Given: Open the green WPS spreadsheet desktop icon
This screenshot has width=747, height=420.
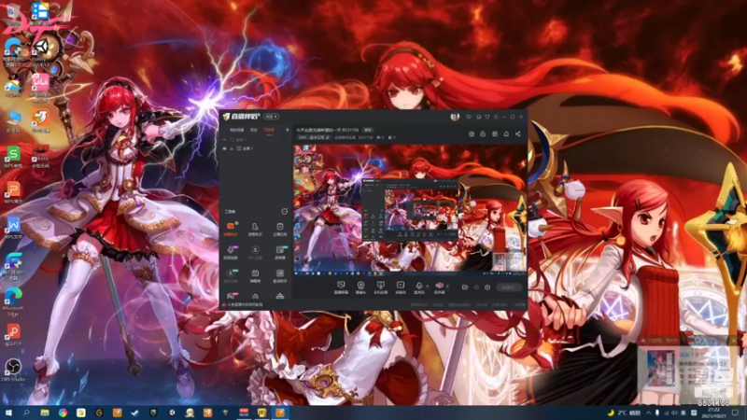Looking at the screenshot, I should pyautogui.click(x=13, y=156).
